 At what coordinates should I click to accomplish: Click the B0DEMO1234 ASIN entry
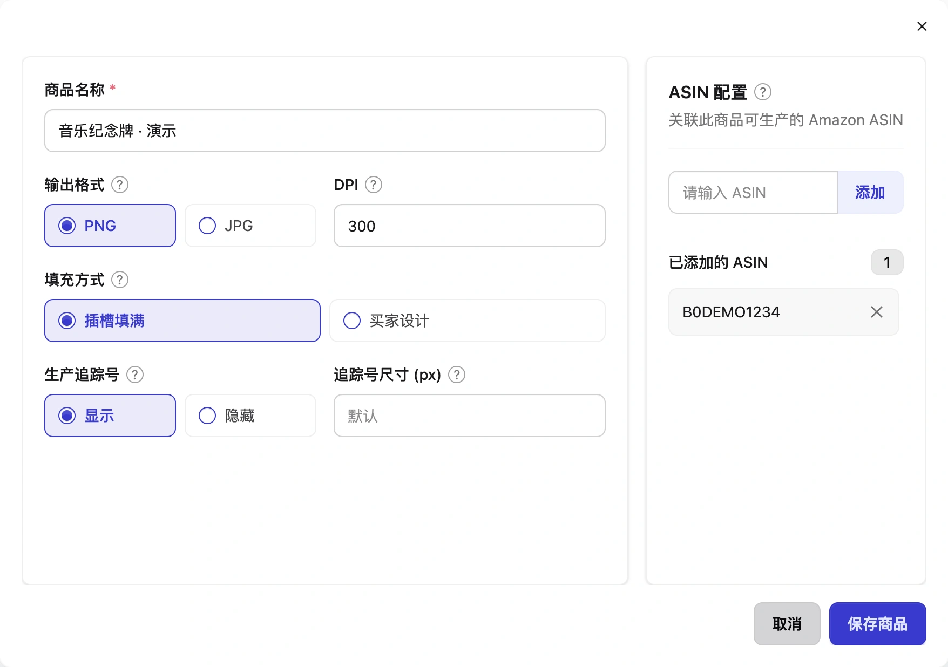pyautogui.click(x=784, y=312)
